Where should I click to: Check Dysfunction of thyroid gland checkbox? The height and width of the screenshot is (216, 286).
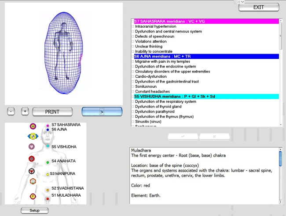click(x=133, y=106)
